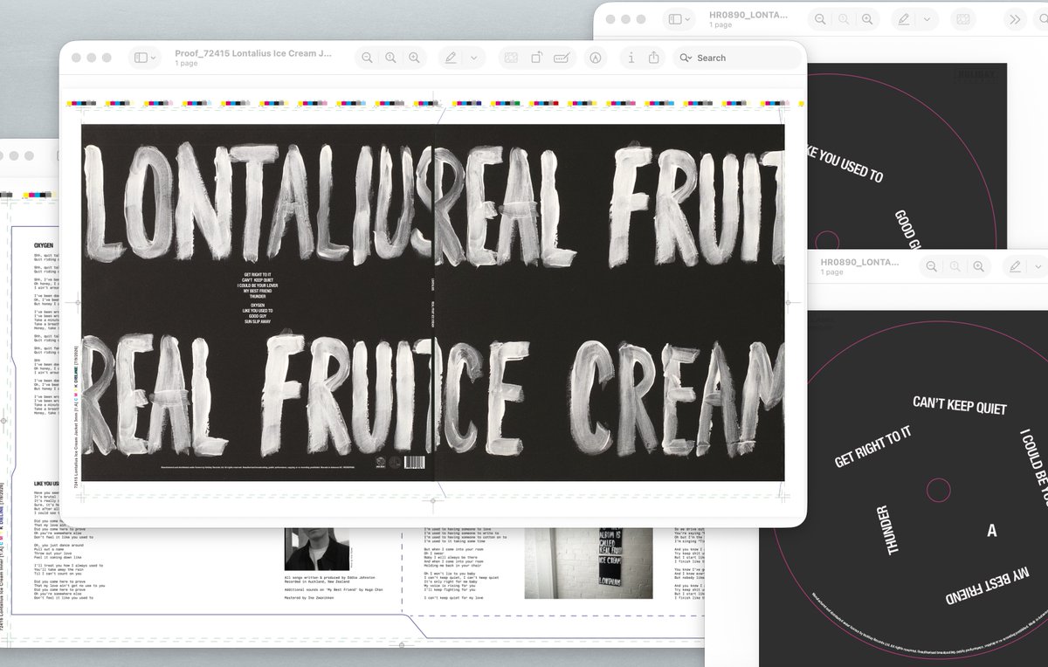Zoom to actual size in Proof_72415 window
This screenshot has width=1048, height=667.
(x=390, y=58)
